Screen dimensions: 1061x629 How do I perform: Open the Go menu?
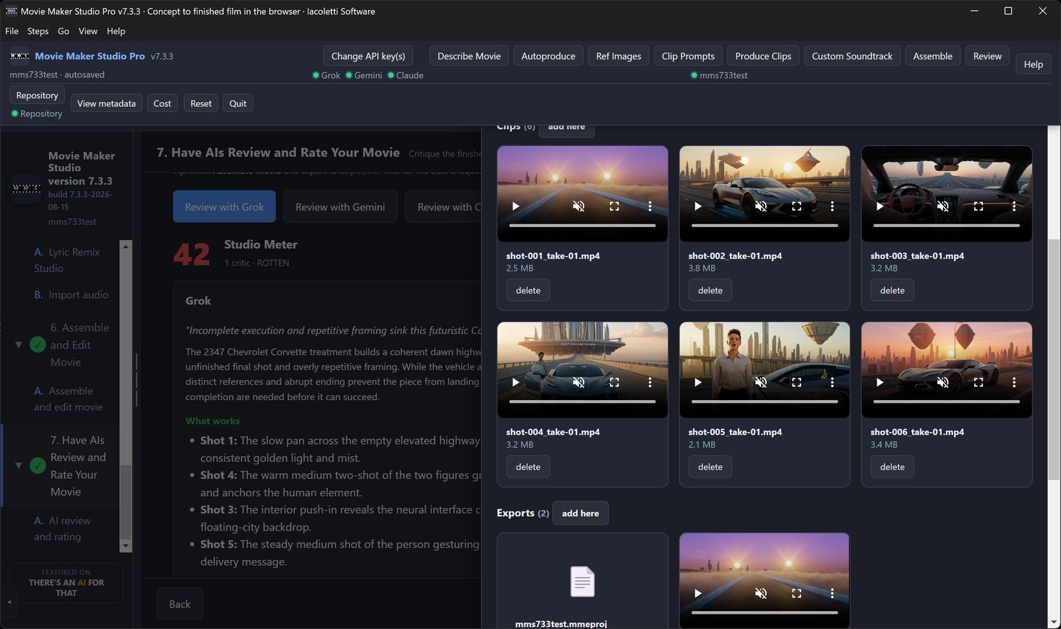[x=64, y=31]
